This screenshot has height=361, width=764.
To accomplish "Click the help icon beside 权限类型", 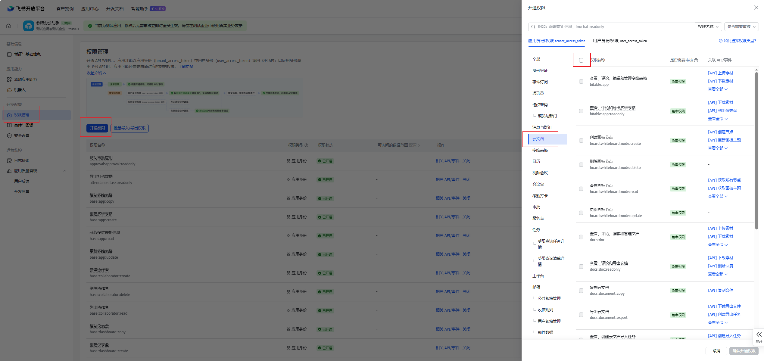I will [x=306, y=145].
